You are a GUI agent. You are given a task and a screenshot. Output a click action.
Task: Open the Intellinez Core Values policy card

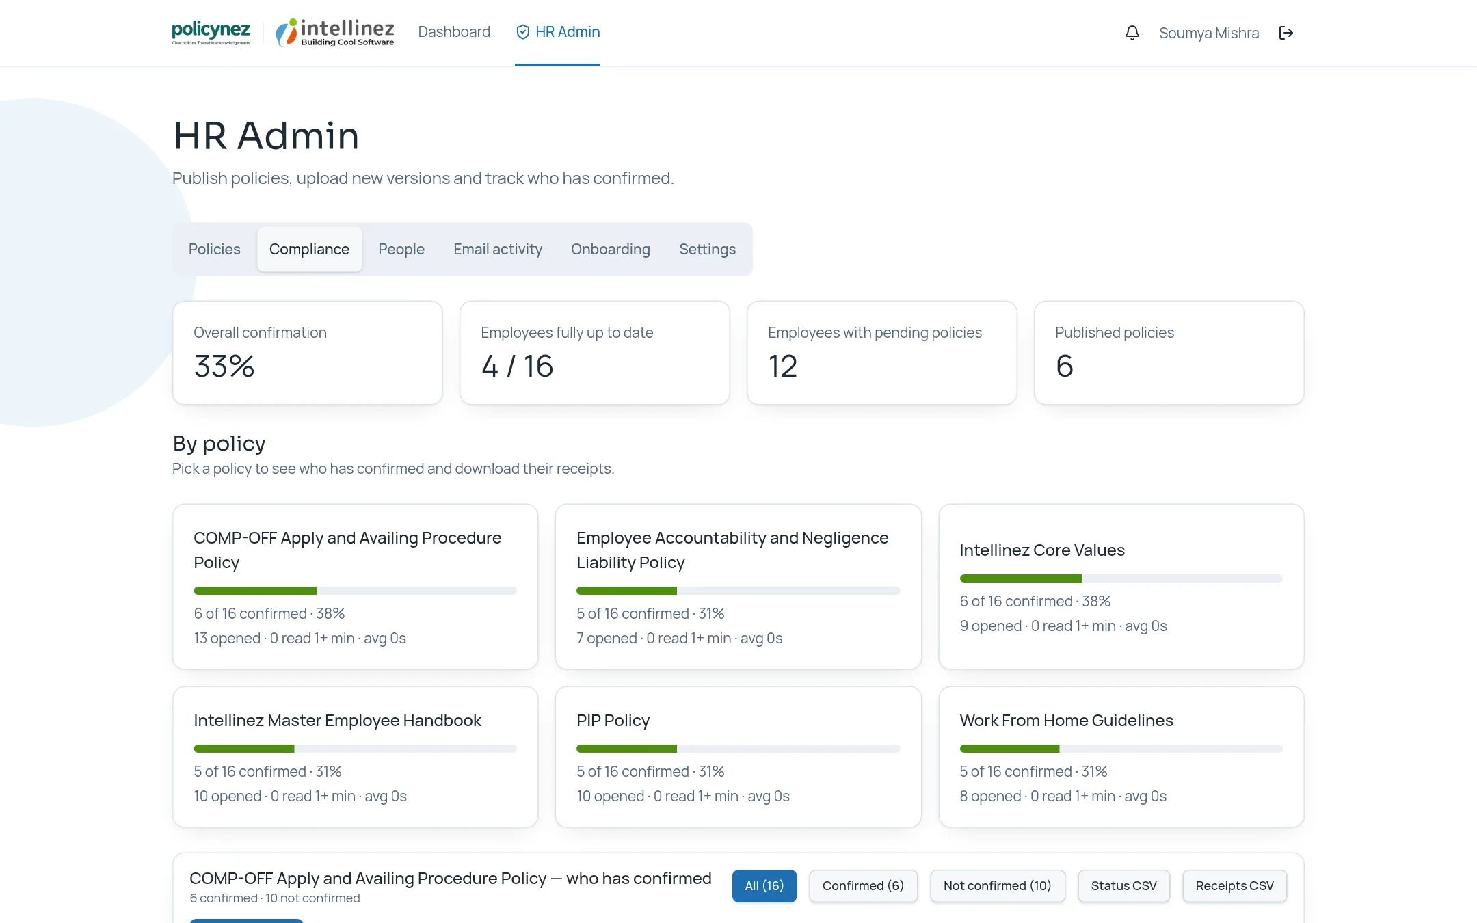pos(1121,587)
